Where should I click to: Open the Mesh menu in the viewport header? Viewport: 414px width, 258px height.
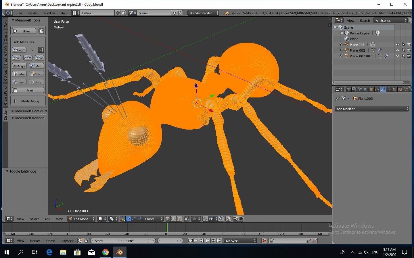click(x=60, y=219)
